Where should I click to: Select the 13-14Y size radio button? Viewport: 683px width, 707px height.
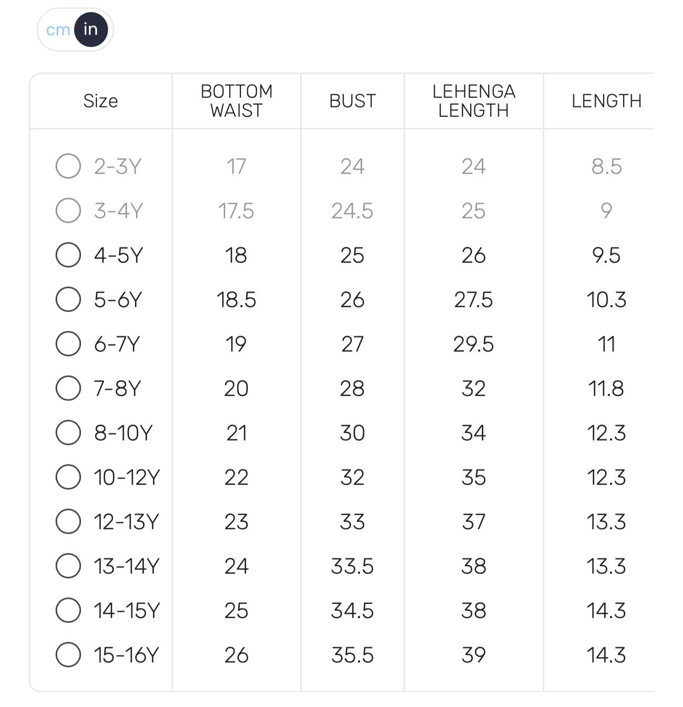(68, 566)
